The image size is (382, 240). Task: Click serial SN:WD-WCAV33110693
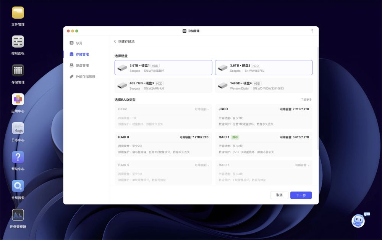[268, 89]
